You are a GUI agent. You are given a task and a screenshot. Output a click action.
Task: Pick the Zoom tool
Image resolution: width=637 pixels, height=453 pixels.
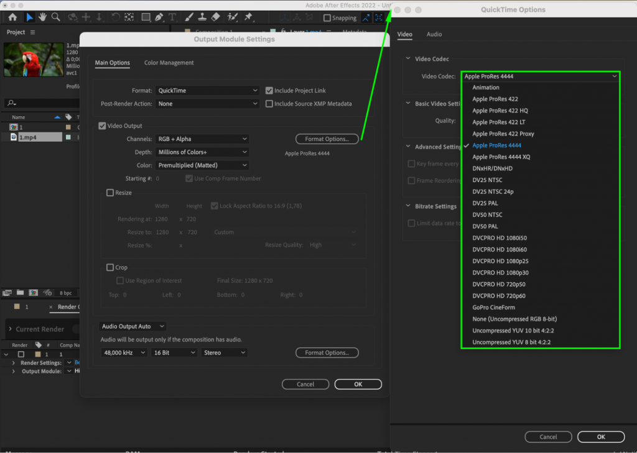56,17
